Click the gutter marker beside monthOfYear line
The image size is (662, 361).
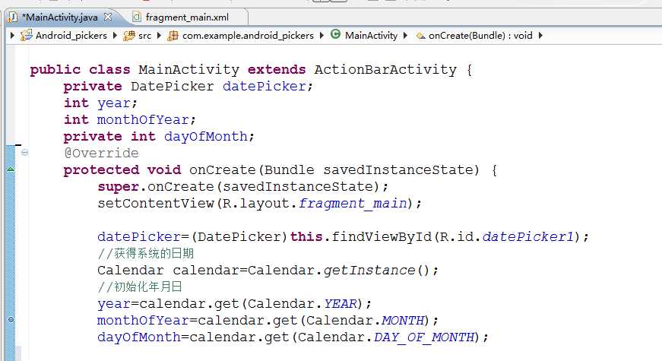(x=11, y=320)
